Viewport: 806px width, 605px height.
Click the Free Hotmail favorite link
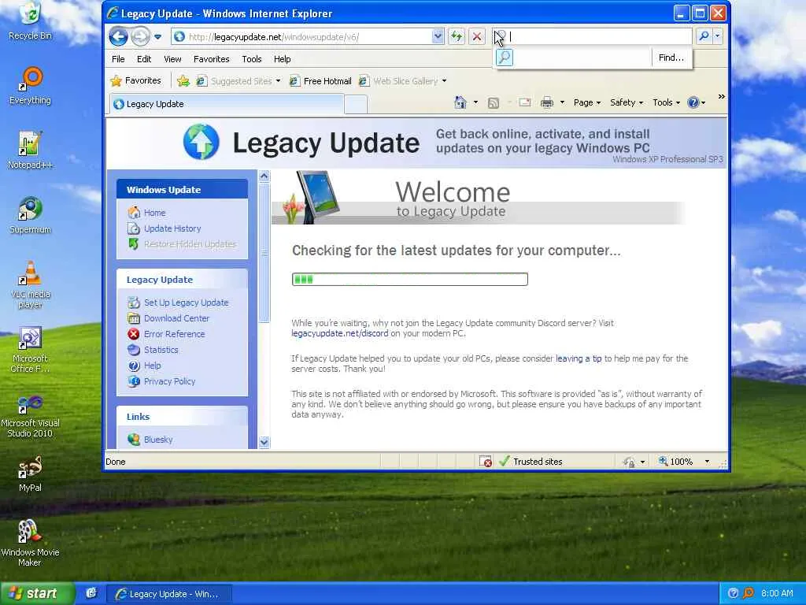[x=320, y=81]
